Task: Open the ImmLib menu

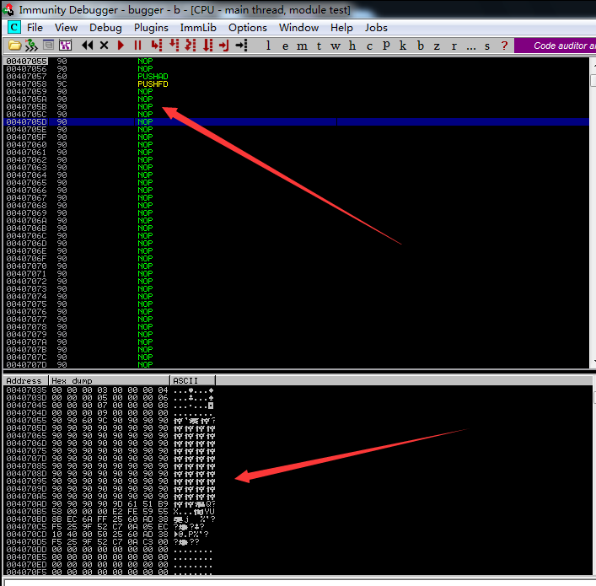Action: [198, 27]
